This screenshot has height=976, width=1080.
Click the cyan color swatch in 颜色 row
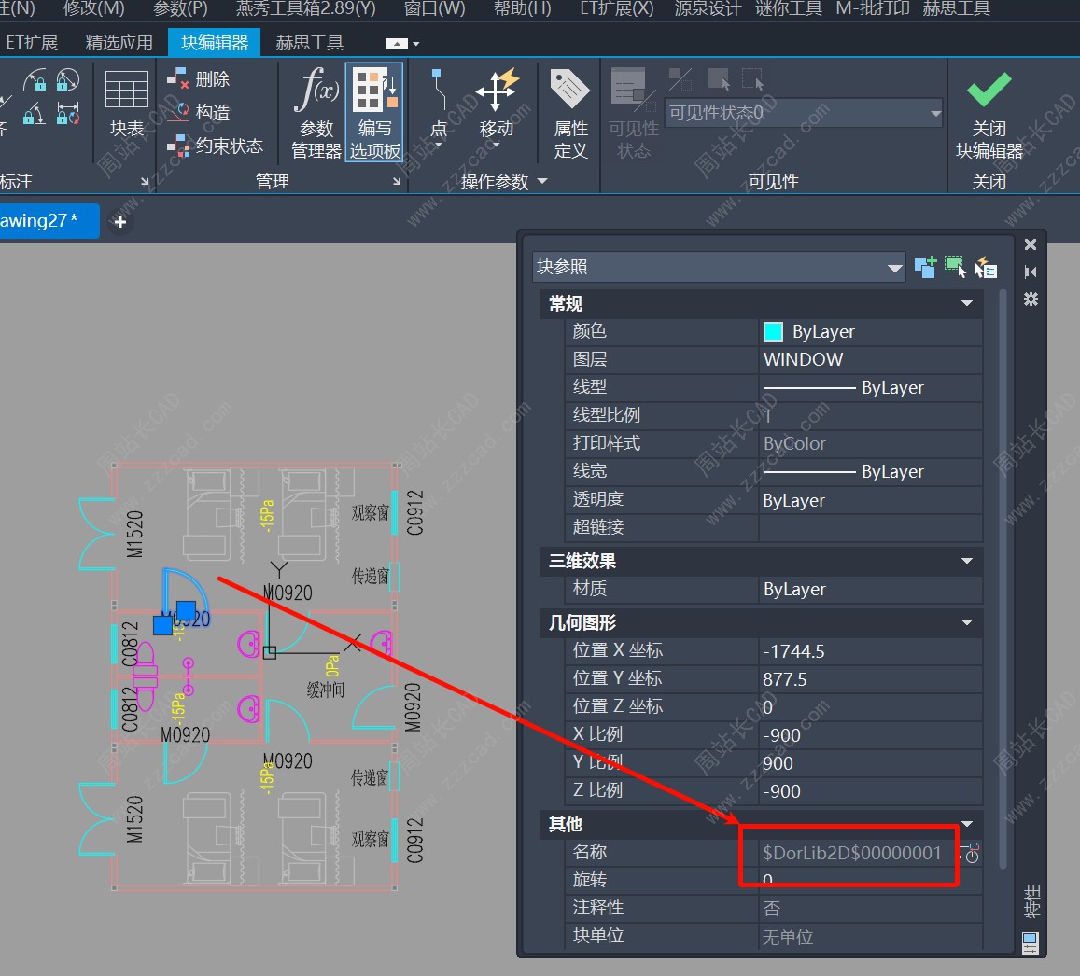[773, 332]
